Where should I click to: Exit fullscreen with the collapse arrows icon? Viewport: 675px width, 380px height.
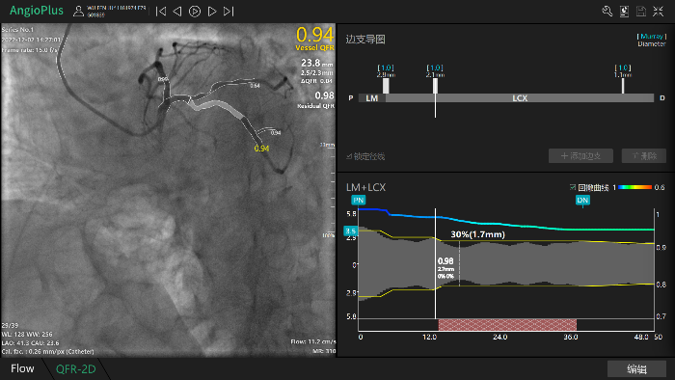click(659, 12)
